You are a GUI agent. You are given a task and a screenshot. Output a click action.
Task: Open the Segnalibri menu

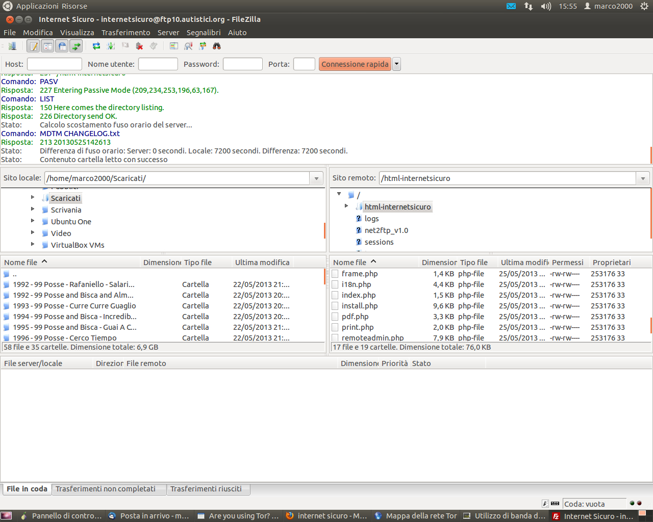click(204, 33)
